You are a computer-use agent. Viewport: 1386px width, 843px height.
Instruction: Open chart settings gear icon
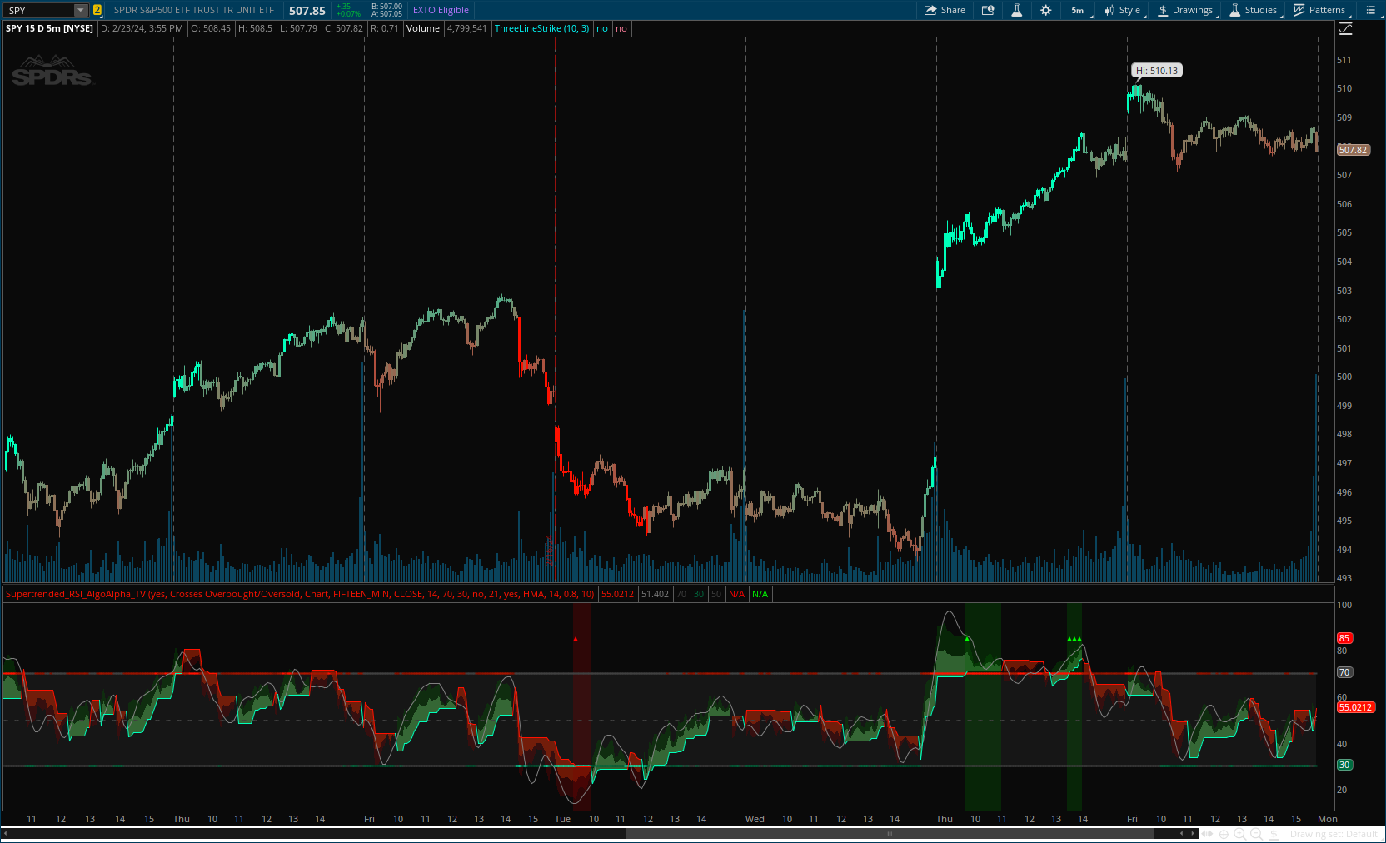coord(1046,10)
